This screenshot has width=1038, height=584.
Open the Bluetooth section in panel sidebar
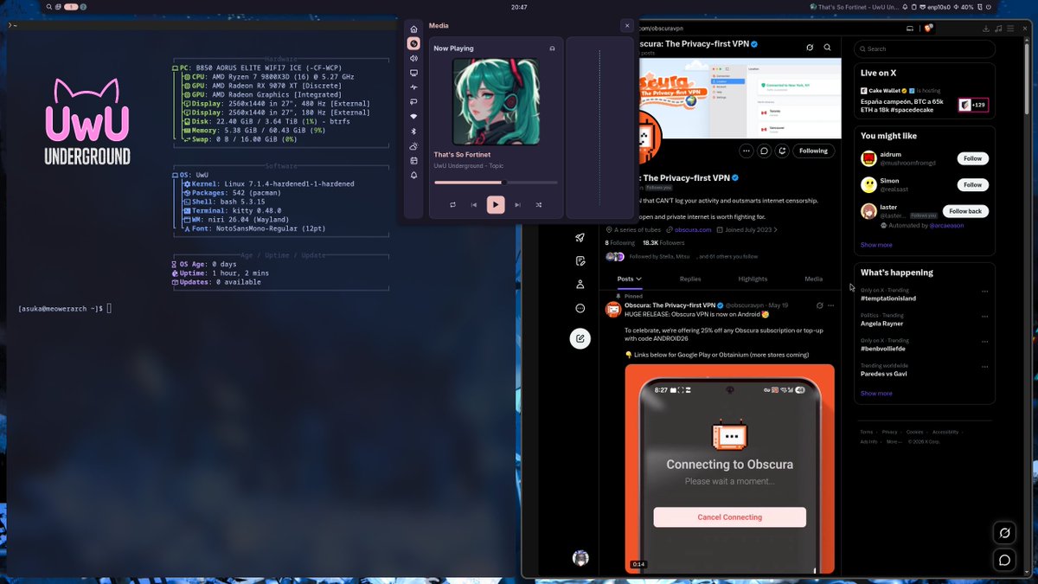coord(413,132)
